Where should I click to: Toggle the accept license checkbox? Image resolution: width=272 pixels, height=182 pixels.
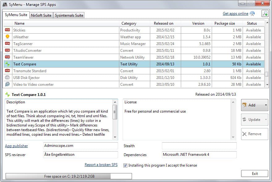[x=125, y=165]
